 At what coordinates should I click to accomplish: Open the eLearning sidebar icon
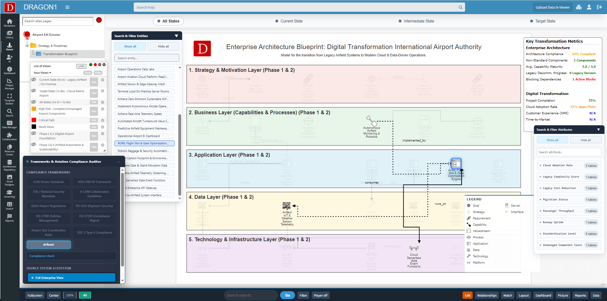click(9, 194)
